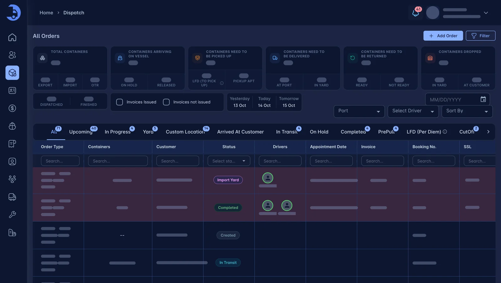The width and height of the screenshot is (501, 283).
Task: Click the Containers Need to Be Delivered icon
Action: pyautogui.click(x=275, y=58)
